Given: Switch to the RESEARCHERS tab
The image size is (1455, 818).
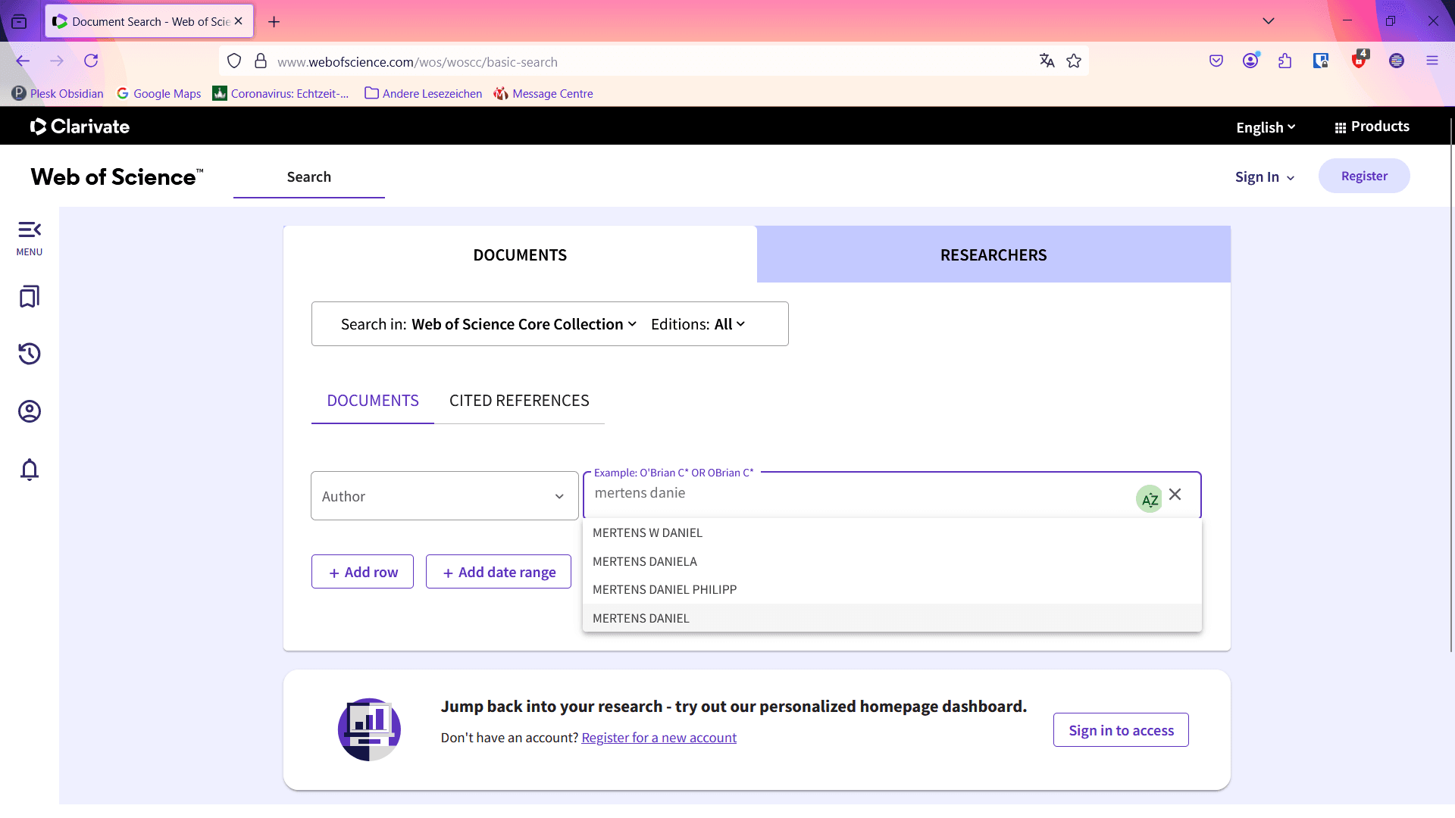Looking at the screenshot, I should pos(993,254).
